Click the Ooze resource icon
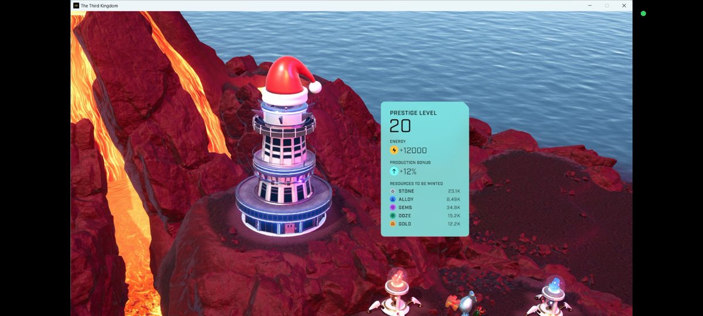This screenshot has height=316, width=703. 393,216
